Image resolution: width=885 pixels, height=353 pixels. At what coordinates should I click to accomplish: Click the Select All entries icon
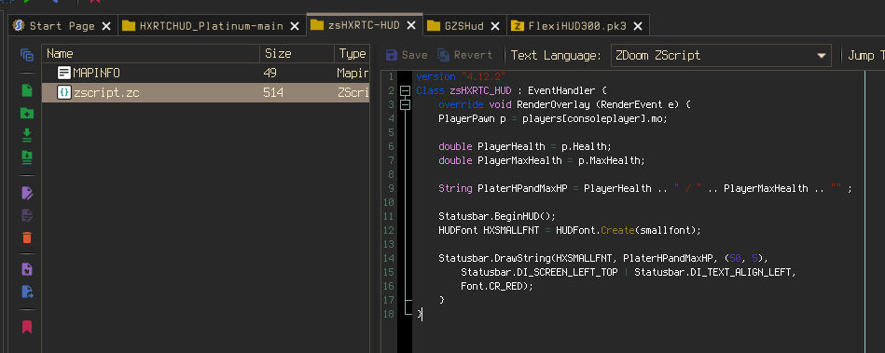click(26, 55)
